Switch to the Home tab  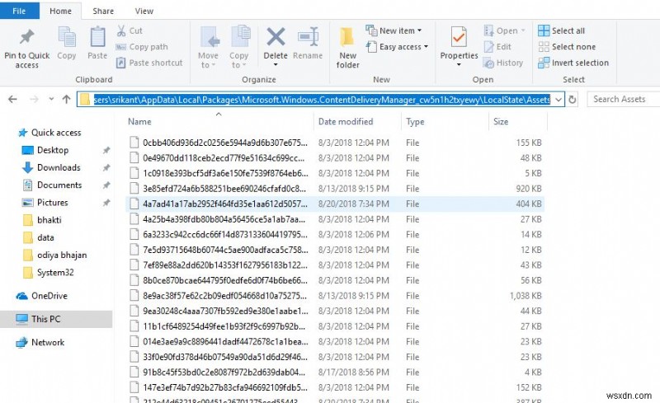point(60,11)
